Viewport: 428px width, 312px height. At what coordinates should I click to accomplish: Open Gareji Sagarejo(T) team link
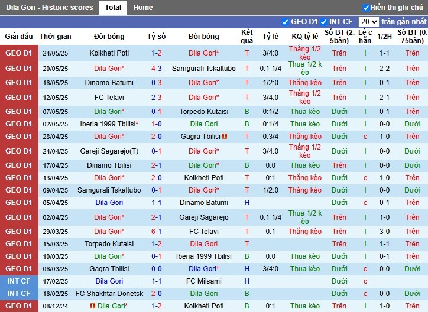pyautogui.click(x=109, y=151)
